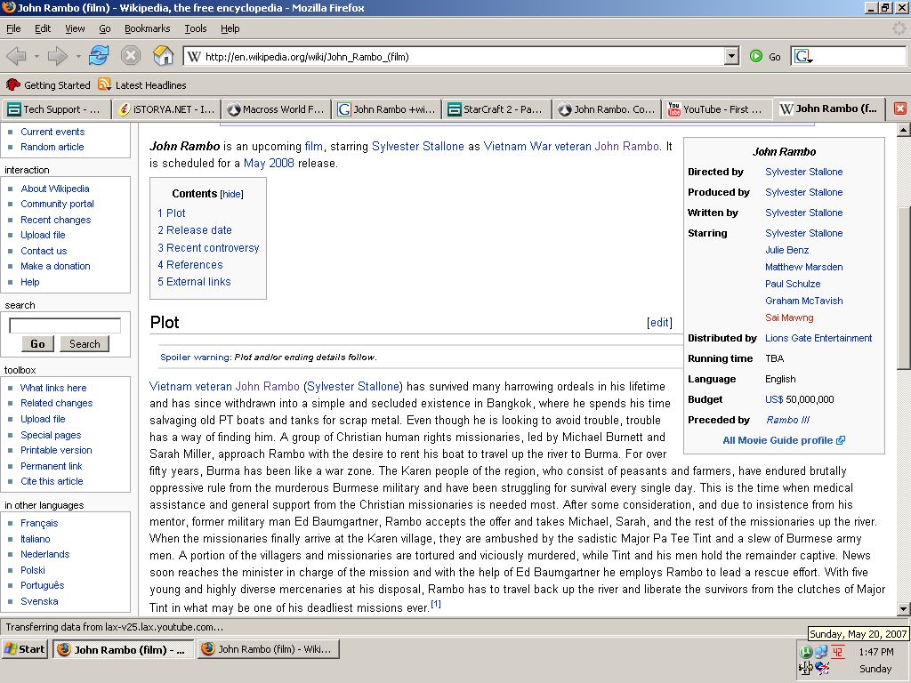Jump to Release date contents entry
Image resolution: width=911 pixels, height=683 pixels.
[195, 230]
